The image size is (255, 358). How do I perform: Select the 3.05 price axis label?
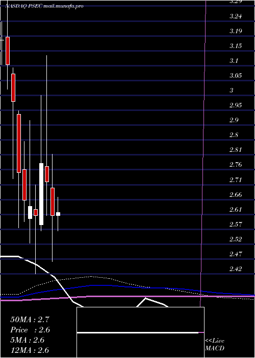coord(236,76)
